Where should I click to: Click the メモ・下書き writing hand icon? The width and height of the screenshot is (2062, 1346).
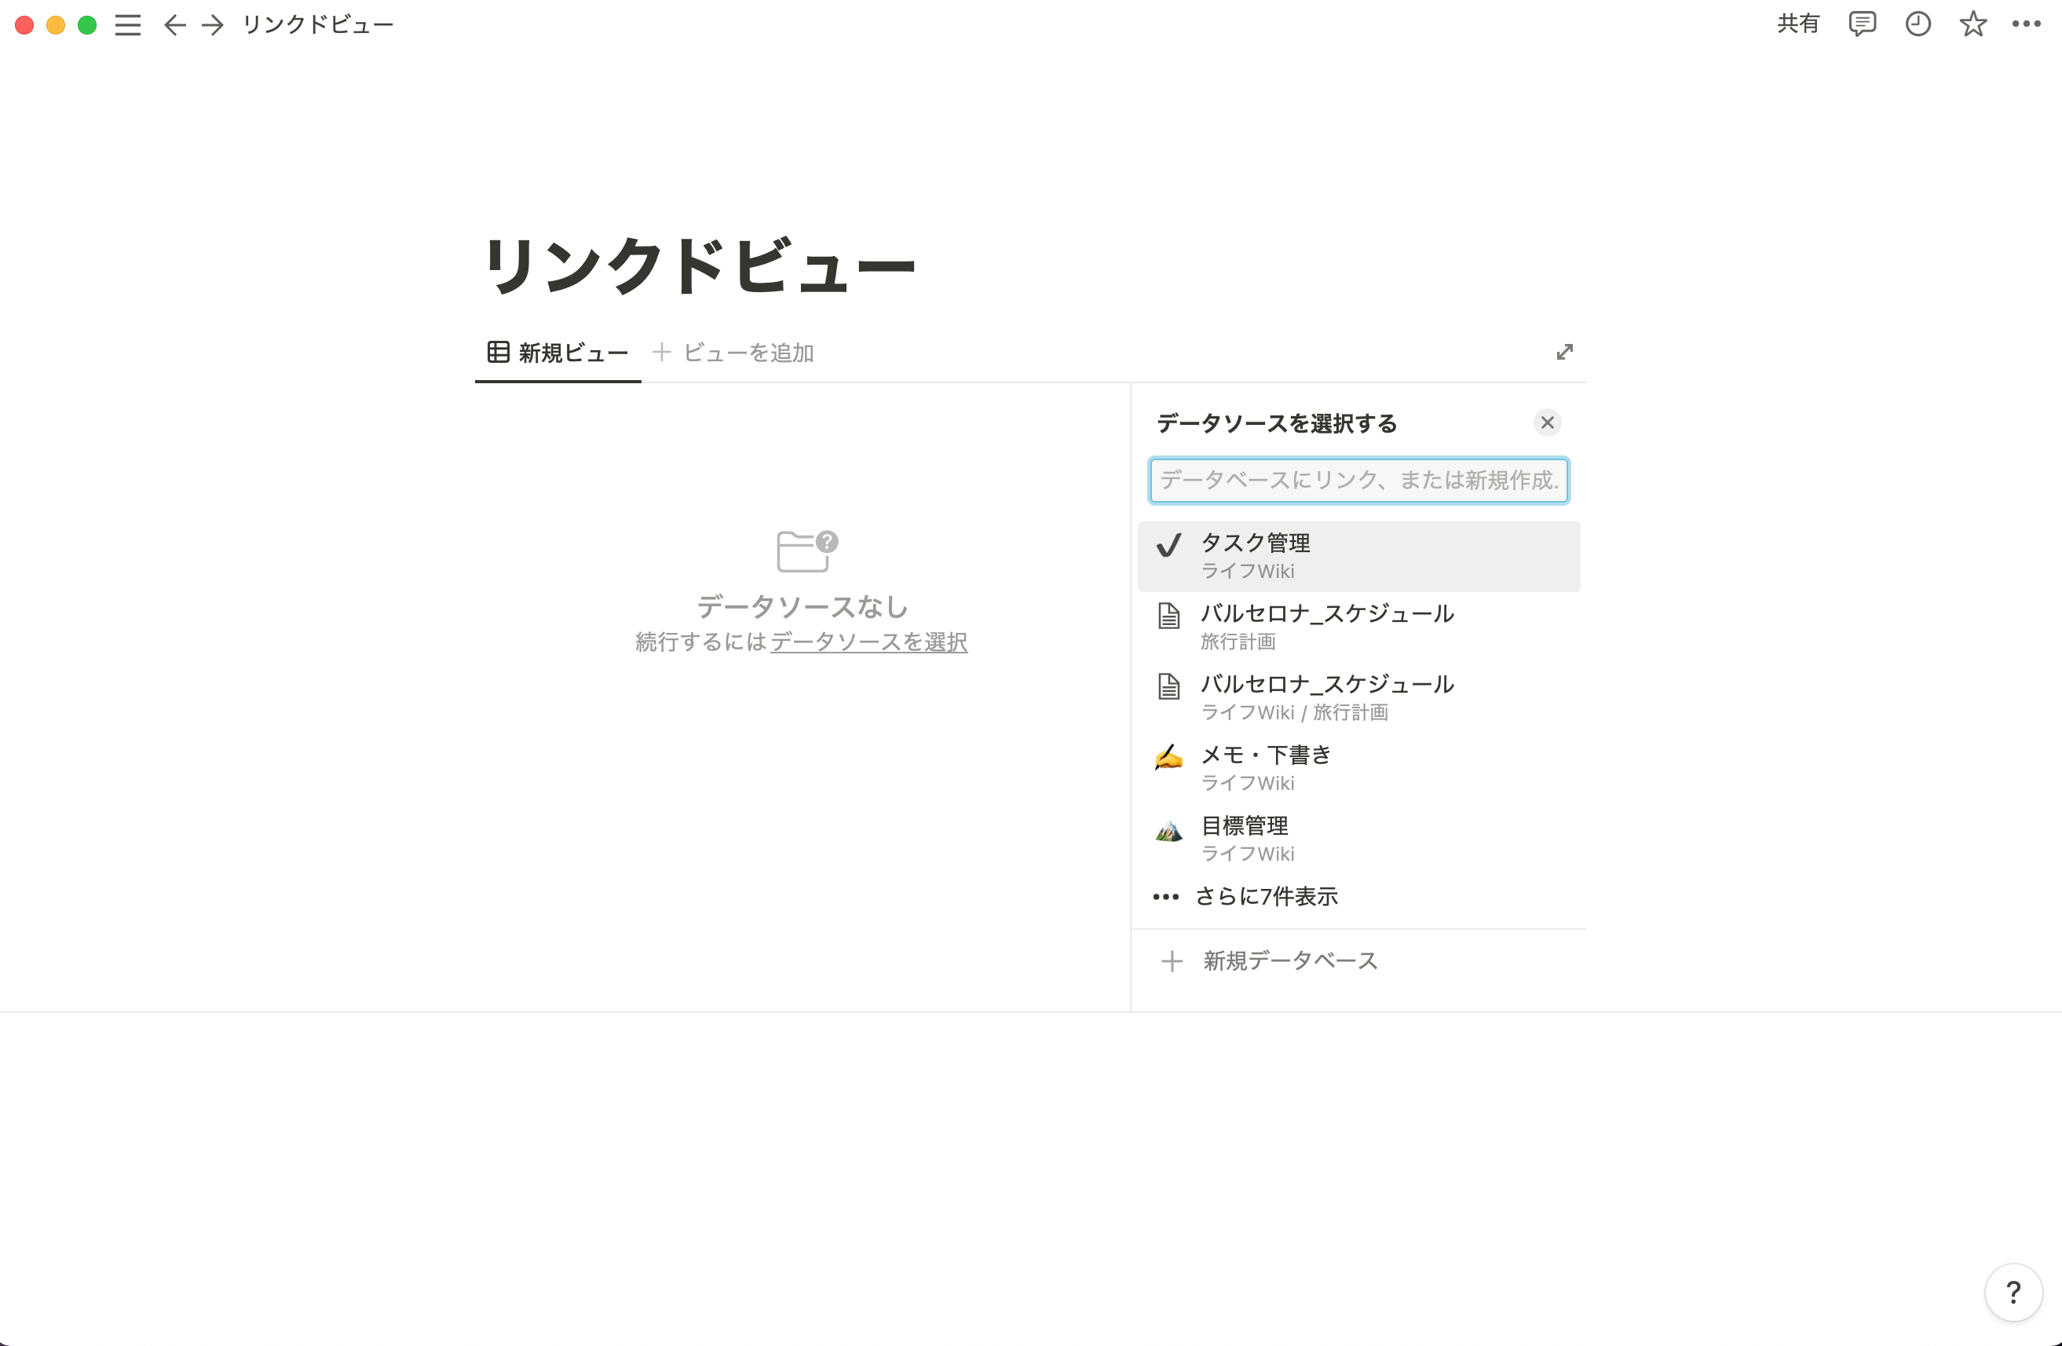[x=1168, y=757]
